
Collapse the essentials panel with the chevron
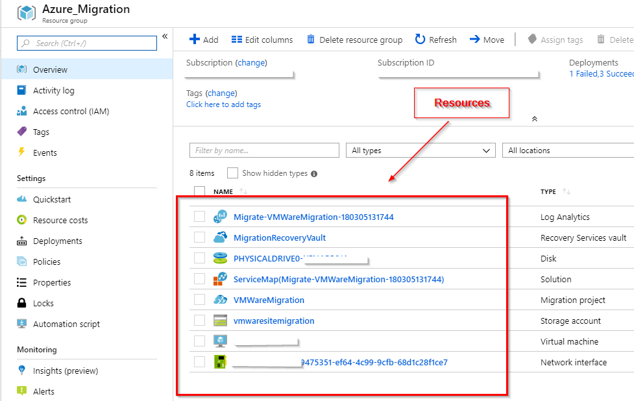coord(534,119)
